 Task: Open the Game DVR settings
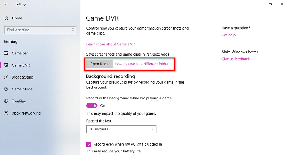tap(21, 65)
